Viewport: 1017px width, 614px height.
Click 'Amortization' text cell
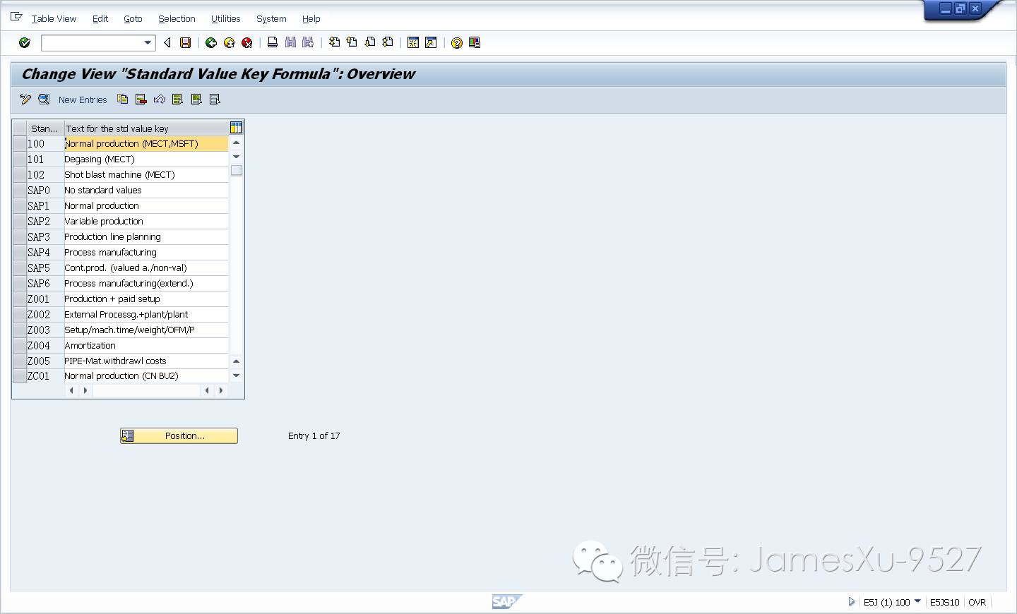146,345
